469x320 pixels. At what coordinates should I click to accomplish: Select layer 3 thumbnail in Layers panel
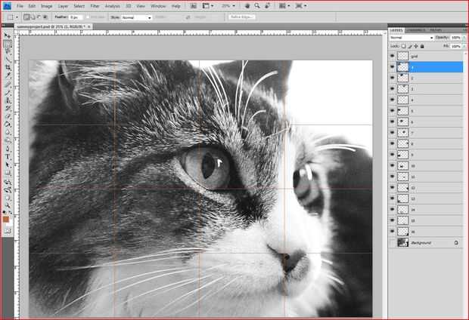click(x=402, y=89)
